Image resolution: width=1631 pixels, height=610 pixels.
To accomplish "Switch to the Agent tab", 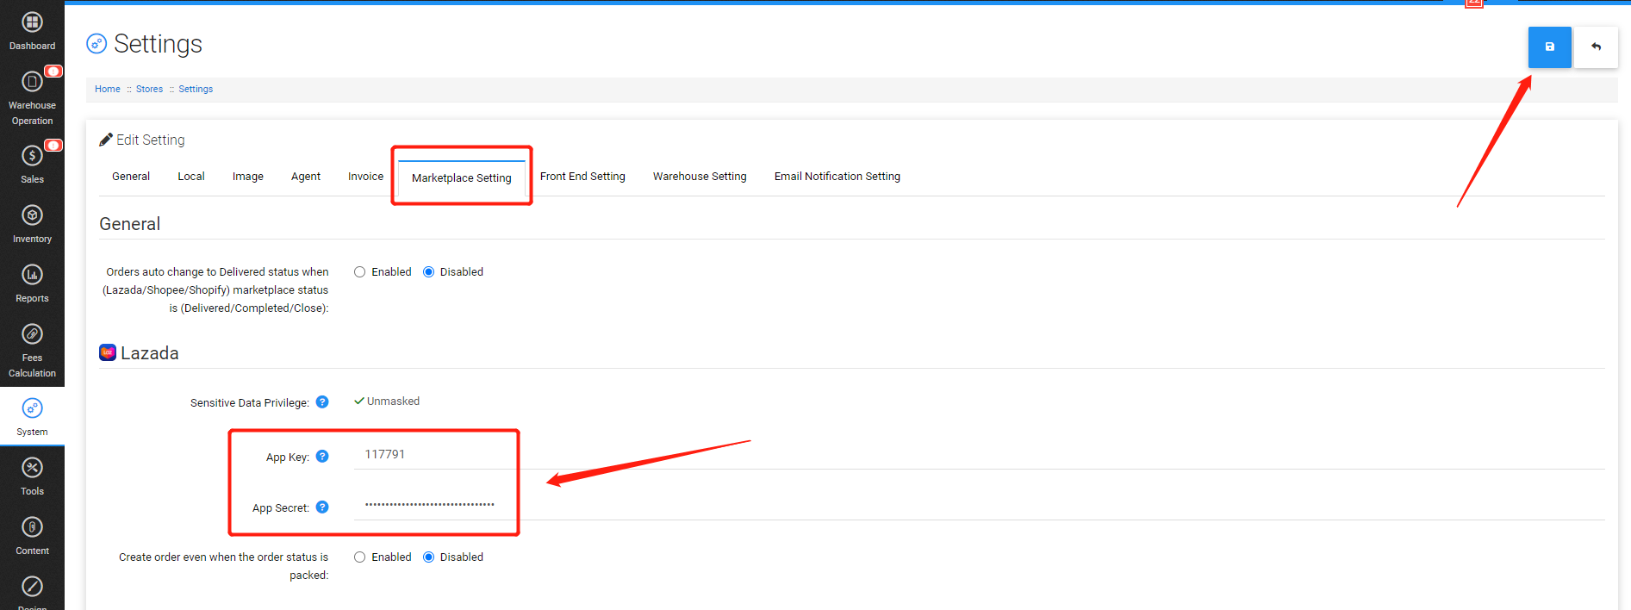I will [306, 176].
